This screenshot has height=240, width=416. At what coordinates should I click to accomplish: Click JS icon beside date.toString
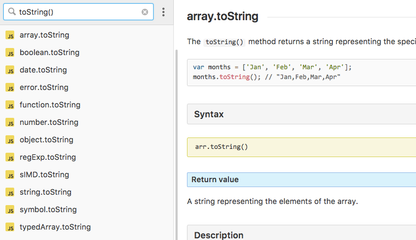click(10, 70)
